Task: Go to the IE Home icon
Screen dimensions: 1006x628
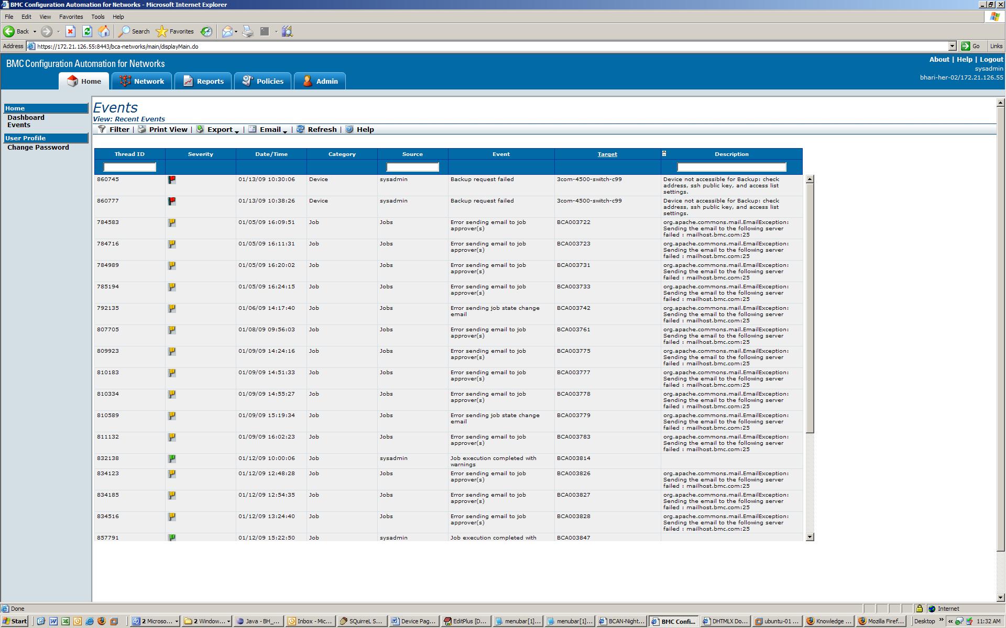Action: [x=104, y=31]
